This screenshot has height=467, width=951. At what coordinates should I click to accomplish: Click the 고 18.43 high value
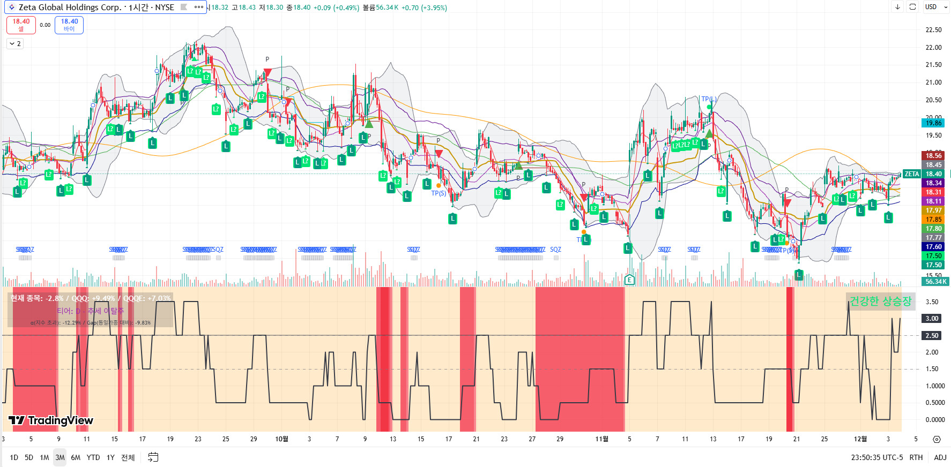click(x=243, y=7)
